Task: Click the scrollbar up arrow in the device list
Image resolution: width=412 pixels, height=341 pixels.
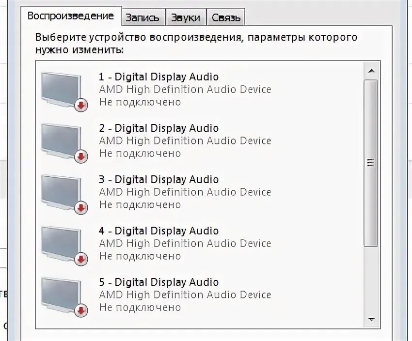Action: coord(371,71)
